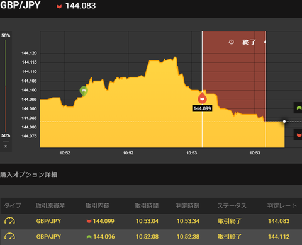This screenshot has width=302, height=245.
Task: Click the 144.120 y-axis label
Action: (x=29, y=53)
